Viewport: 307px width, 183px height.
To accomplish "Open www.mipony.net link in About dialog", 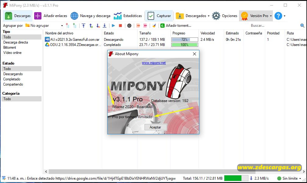I will click(154, 63).
